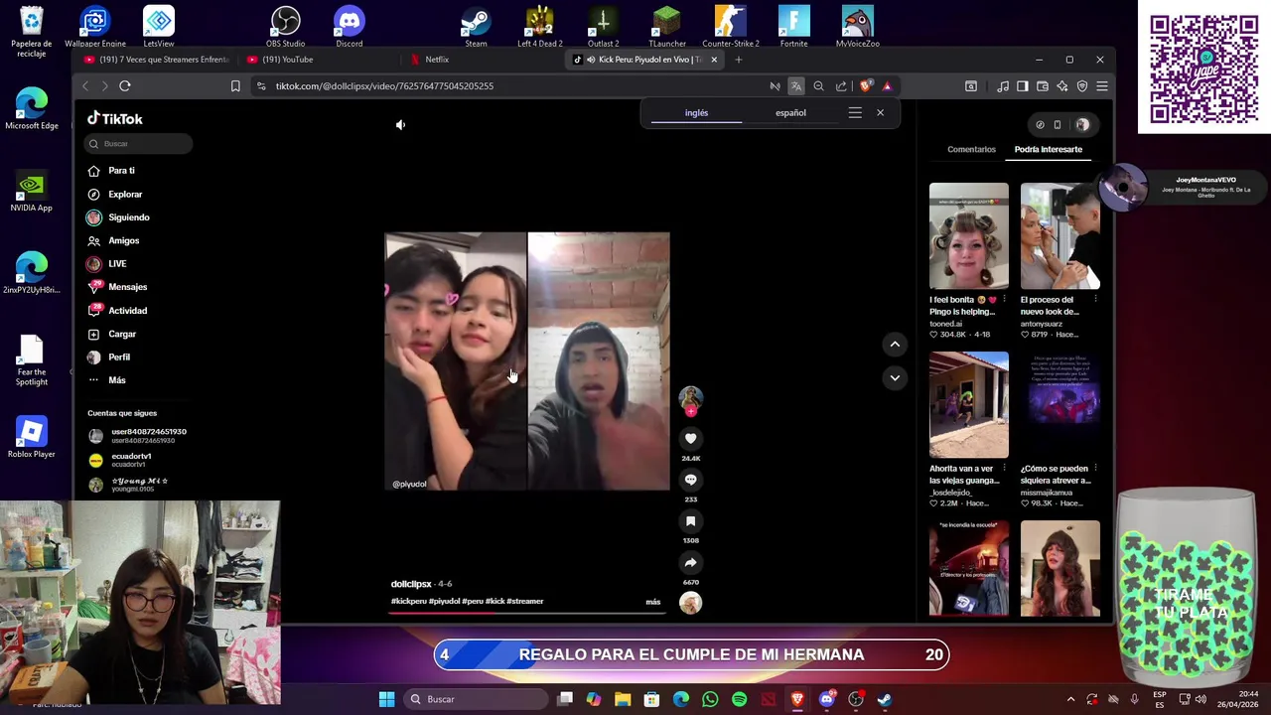Image resolution: width=1271 pixels, height=715 pixels.
Task: Open the browser main hamburger menu
Action: [1102, 86]
